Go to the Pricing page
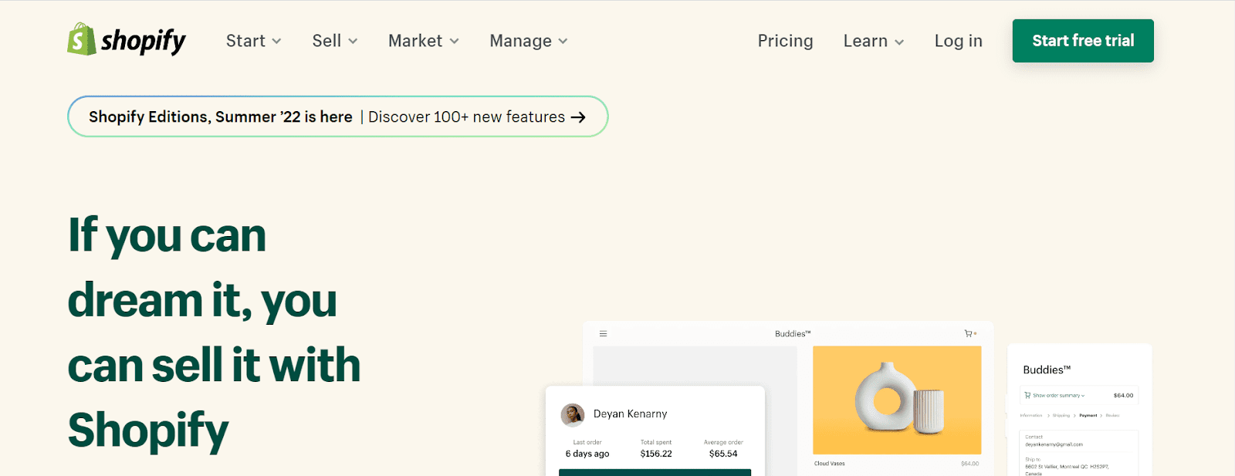 [x=785, y=41]
